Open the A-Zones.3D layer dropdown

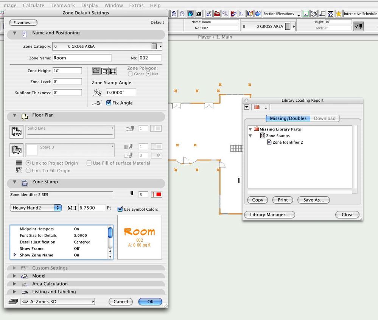(x=58, y=301)
